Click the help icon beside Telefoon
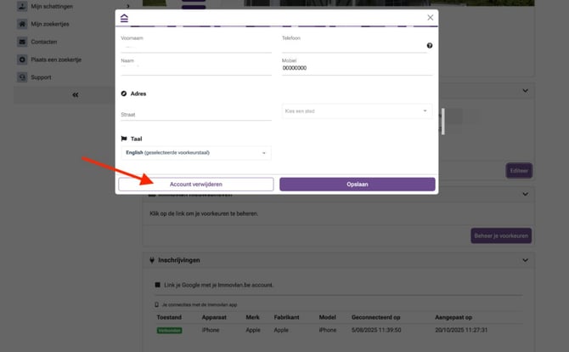Screen dimensions: 569x352 tap(430, 46)
